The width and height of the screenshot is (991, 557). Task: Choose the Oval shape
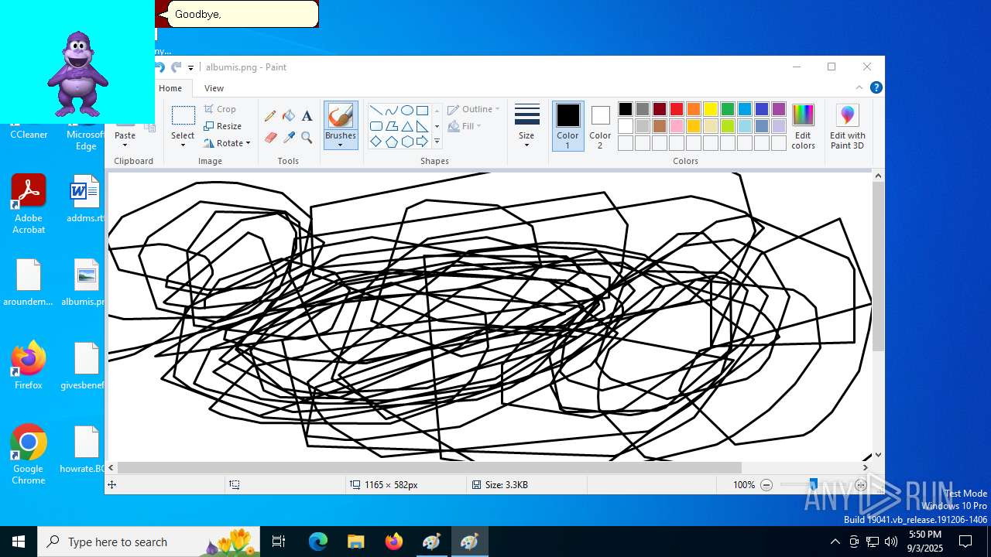(406, 110)
